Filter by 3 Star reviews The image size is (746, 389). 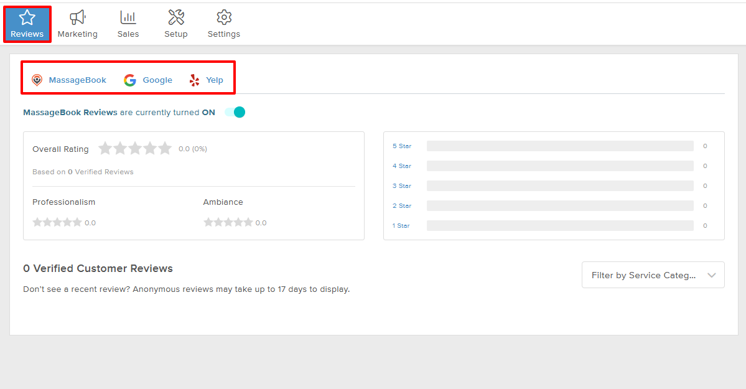click(x=402, y=186)
